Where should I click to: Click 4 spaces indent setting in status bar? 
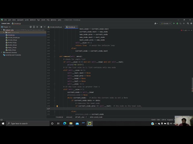[170, 120]
